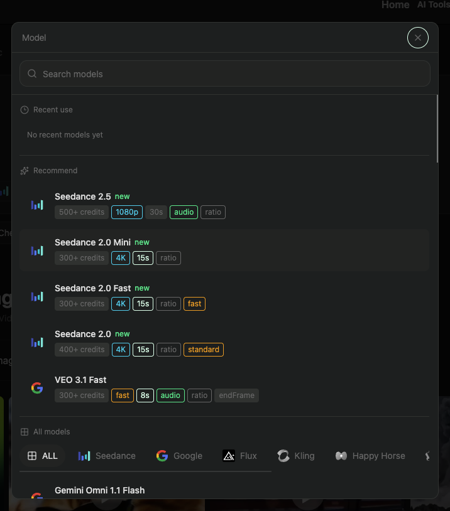Image resolution: width=450 pixels, height=511 pixels.
Task: Click the standard tag on Seedance 2.0
Action: point(204,350)
